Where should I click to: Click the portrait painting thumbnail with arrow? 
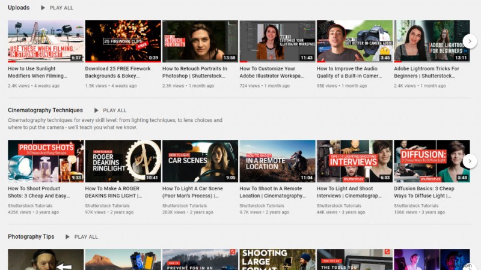[46, 259]
